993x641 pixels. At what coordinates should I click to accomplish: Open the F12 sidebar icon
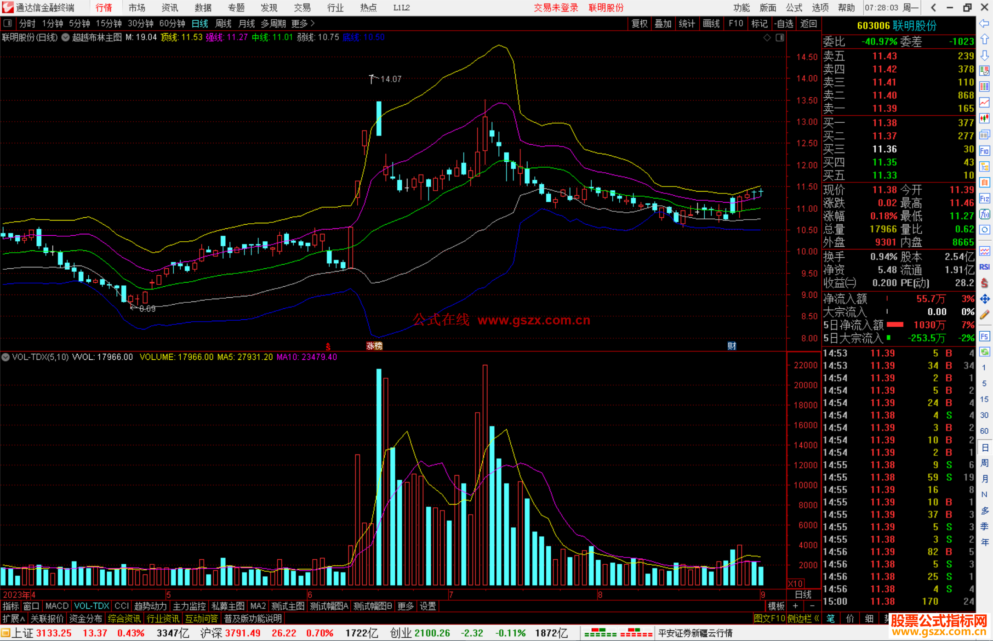(x=984, y=199)
